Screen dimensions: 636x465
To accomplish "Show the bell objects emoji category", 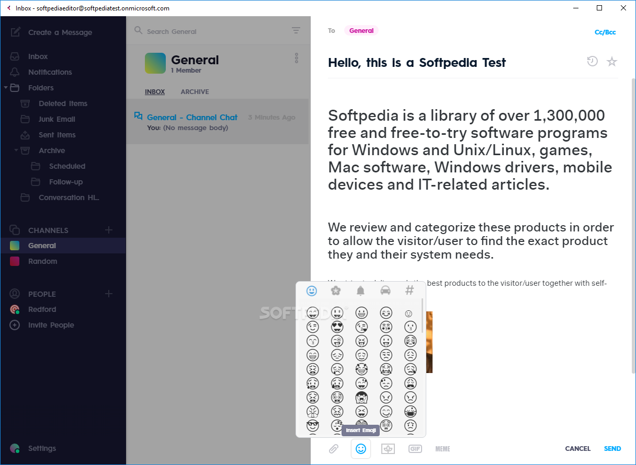I will 360,290.
